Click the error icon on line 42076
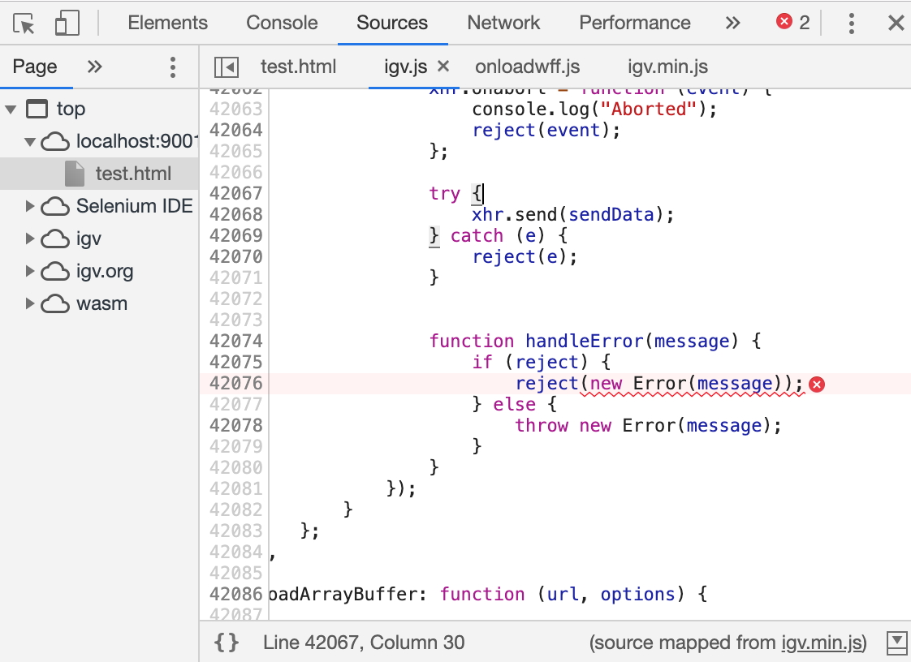Image resolution: width=911 pixels, height=662 pixels. (x=817, y=384)
